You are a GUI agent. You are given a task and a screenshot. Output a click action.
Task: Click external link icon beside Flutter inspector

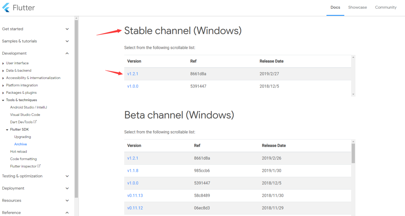(39, 166)
